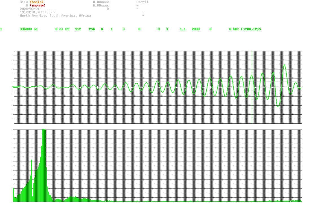The height and width of the screenshot is (208, 309).
Task: Click the F;200,12;S filter string
Action: [251, 29]
